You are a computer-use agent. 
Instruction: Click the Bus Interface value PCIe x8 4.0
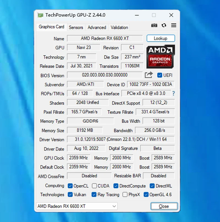tap(146, 93)
